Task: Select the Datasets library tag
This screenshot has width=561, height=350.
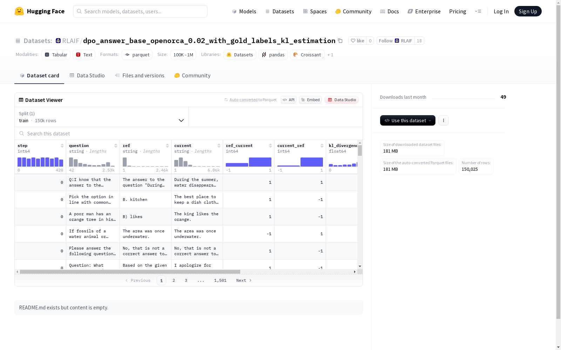Action: click(x=240, y=55)
